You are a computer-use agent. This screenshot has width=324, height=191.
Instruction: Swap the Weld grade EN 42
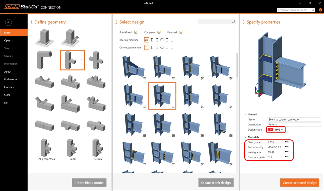pyautogui.click(x=287, y=152)
